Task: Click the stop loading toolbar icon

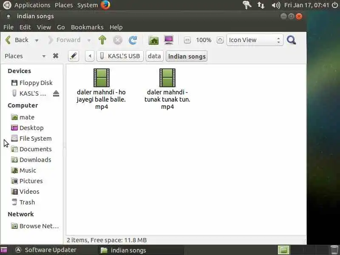Action: [118, 40]
